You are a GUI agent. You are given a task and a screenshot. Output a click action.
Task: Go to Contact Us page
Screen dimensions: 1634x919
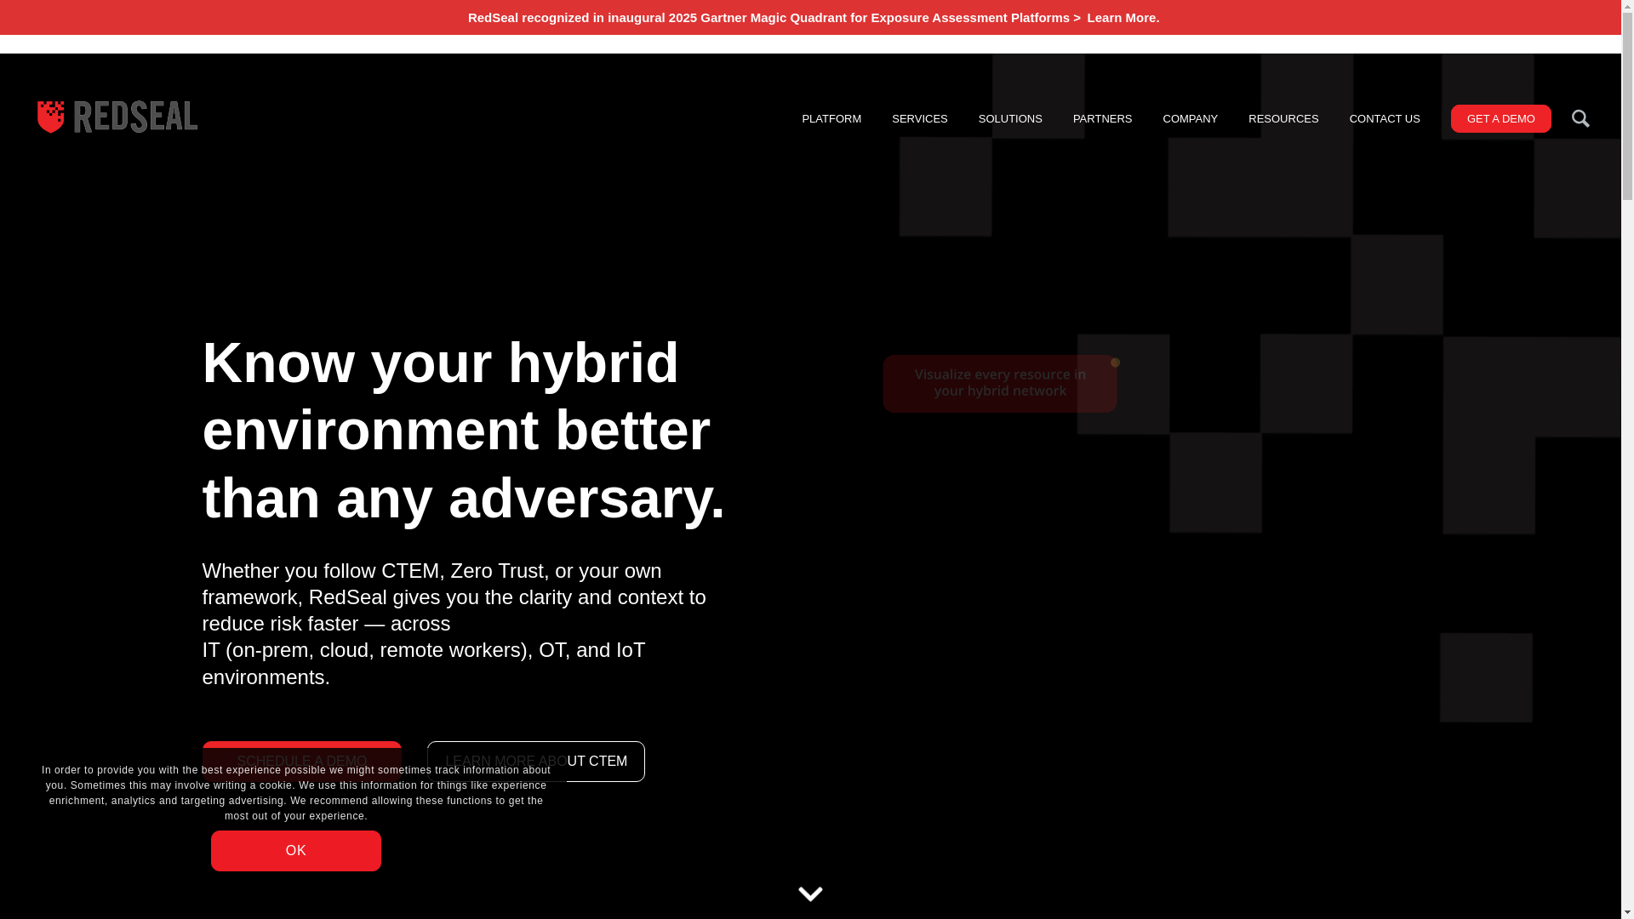pyautogui.click(x=1385, y=119)
